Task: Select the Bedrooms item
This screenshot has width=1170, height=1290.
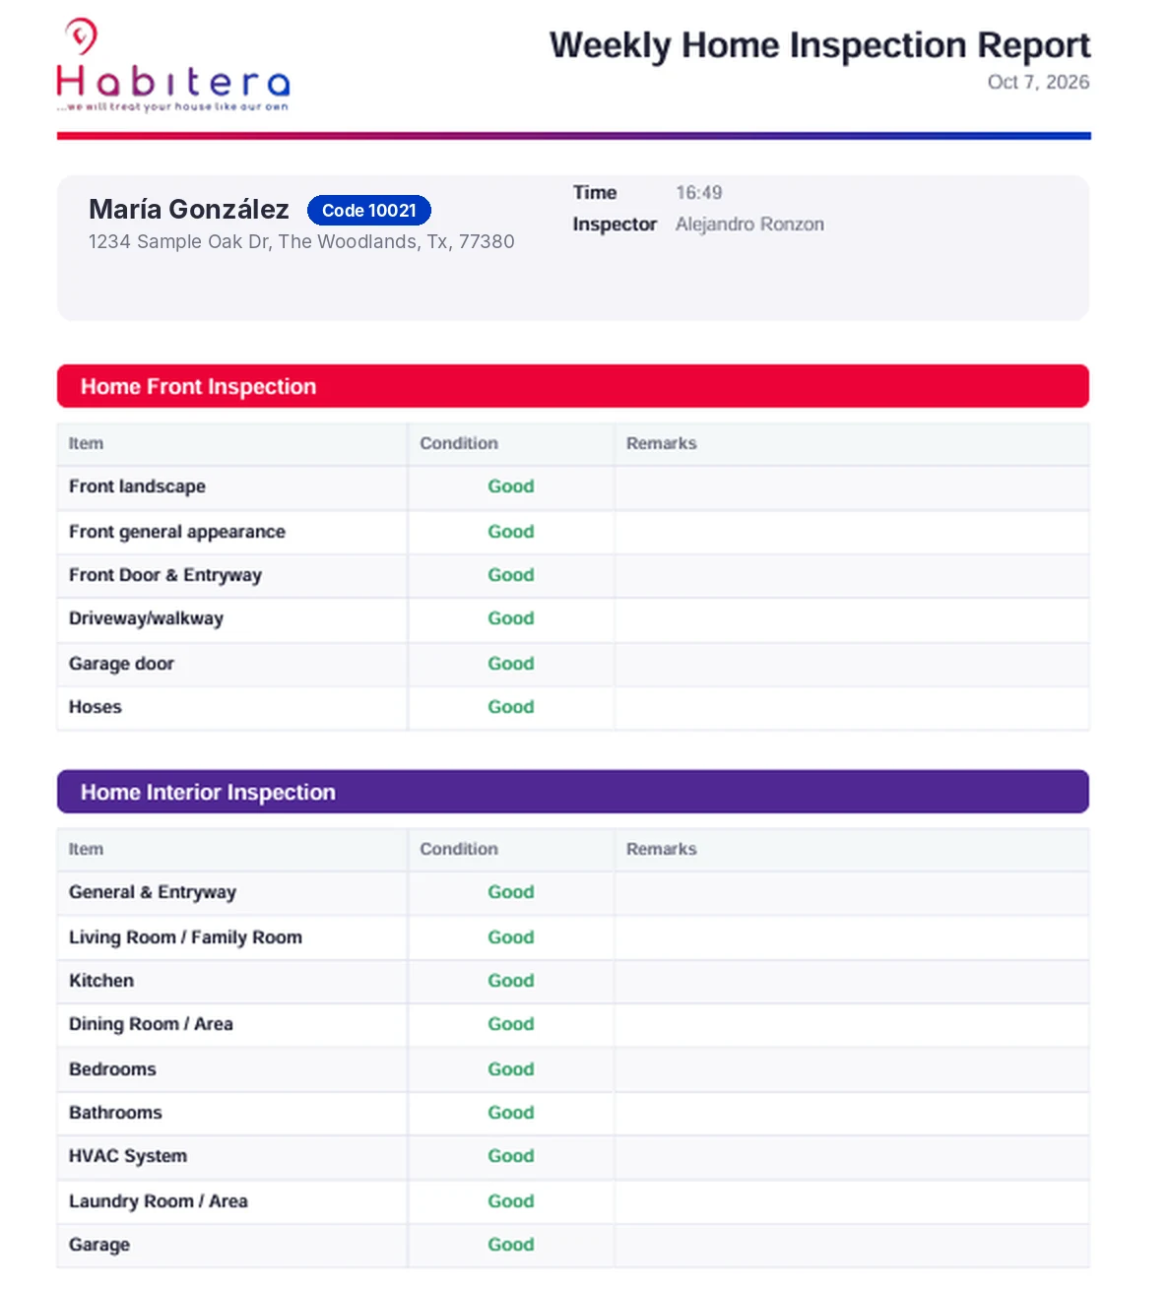Action: tap(112, 1069)
